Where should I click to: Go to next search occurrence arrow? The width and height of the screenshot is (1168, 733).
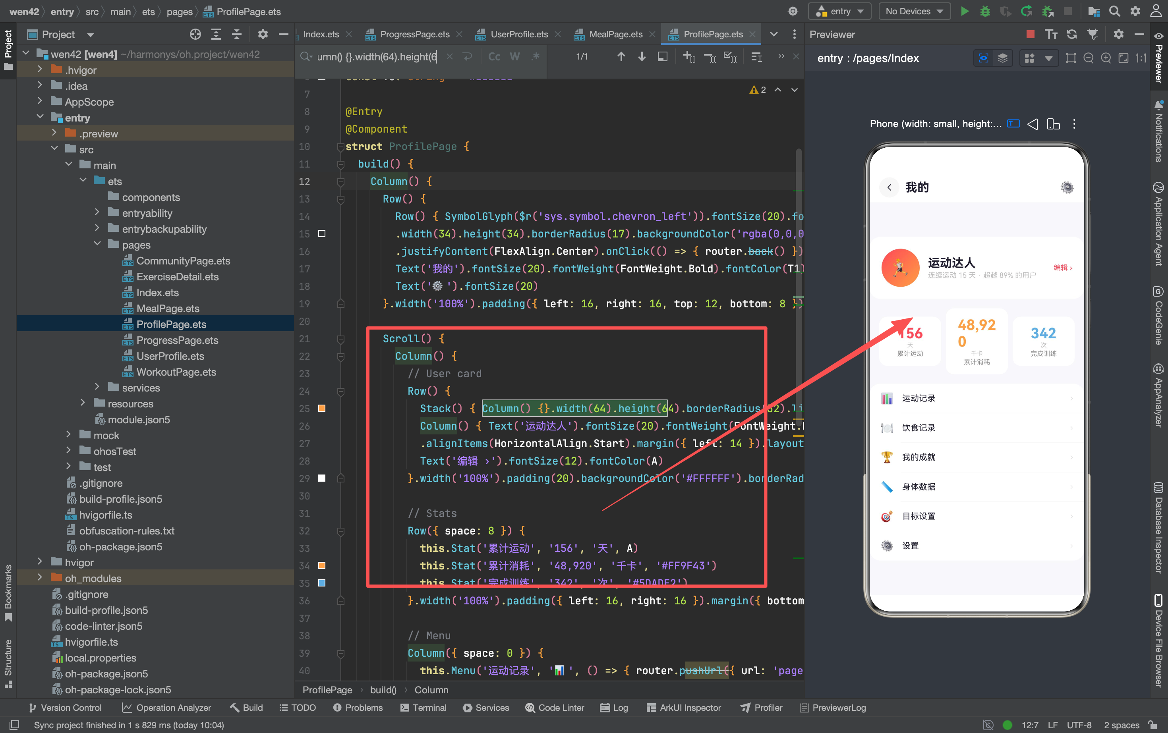tap(642, 57)
